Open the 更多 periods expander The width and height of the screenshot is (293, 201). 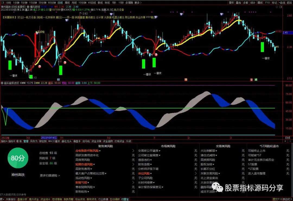click(x=138, y=3)
